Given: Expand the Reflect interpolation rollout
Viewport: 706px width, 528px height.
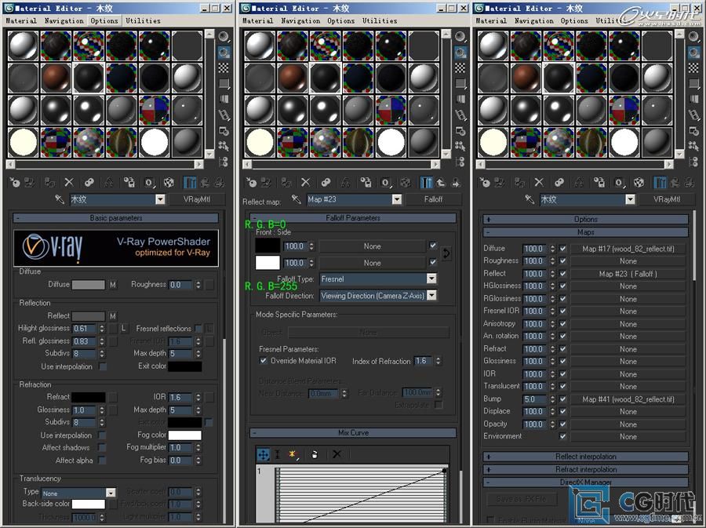Looking at the screenshot, I should click(x=586, y=457).
